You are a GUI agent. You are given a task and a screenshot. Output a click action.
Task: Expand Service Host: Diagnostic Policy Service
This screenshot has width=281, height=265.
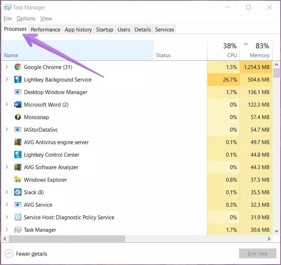tap(7, 217)
